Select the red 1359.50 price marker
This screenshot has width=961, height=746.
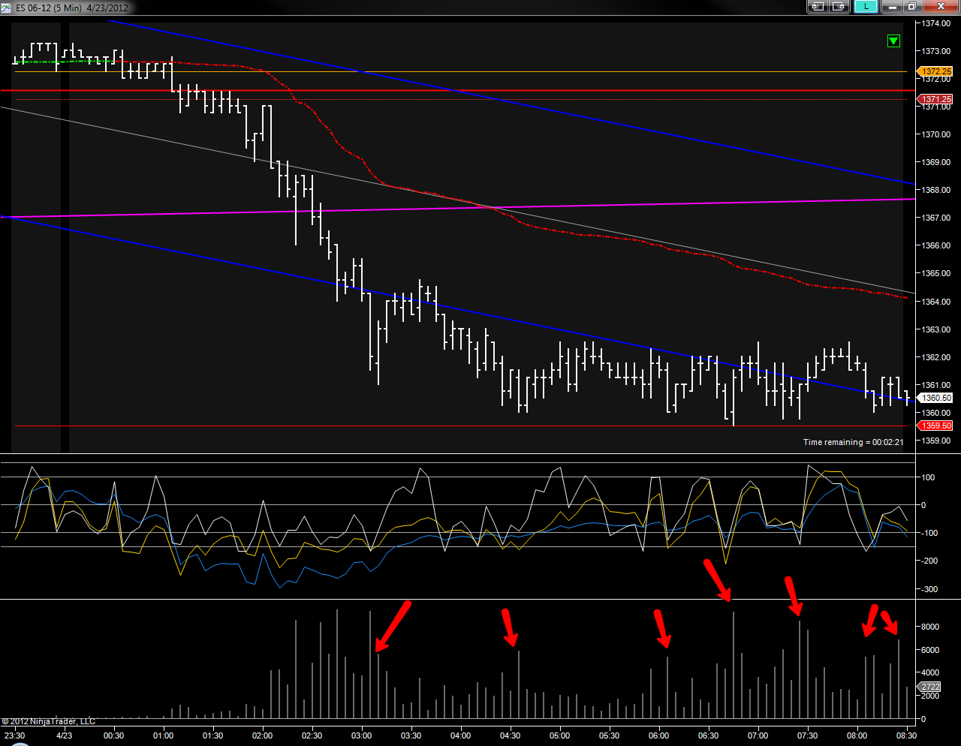[935, 426]
